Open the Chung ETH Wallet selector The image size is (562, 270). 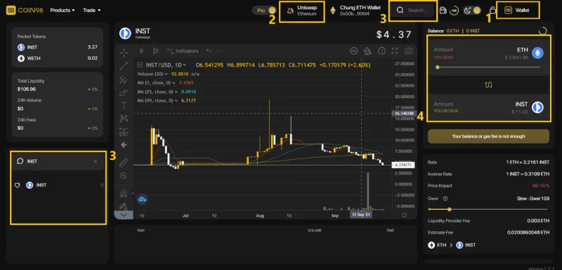click(355, 11)
